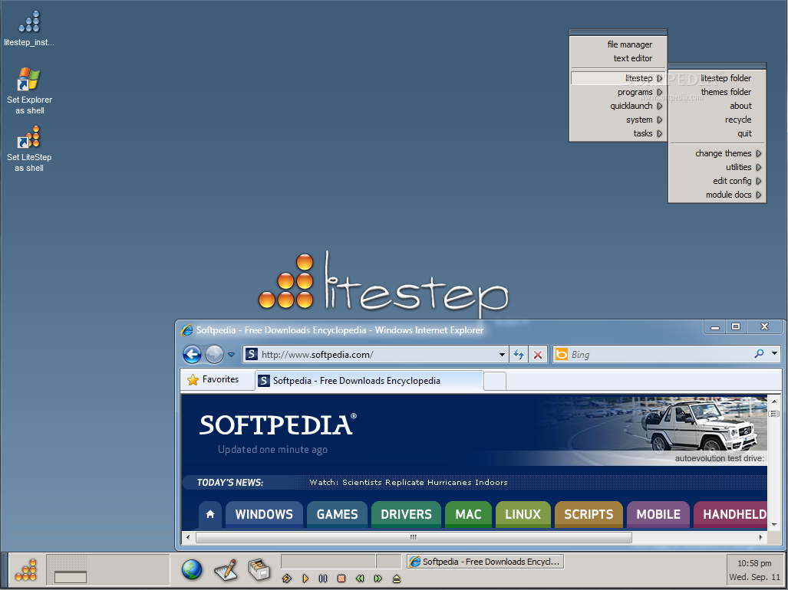Click the SOFTPEDIA logo on the webpage
Screen dimensions: 788x590
tap(278, 424)
